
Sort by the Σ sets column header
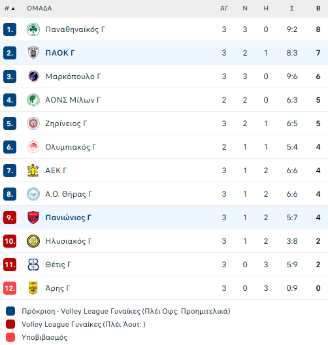coord(292,8)
